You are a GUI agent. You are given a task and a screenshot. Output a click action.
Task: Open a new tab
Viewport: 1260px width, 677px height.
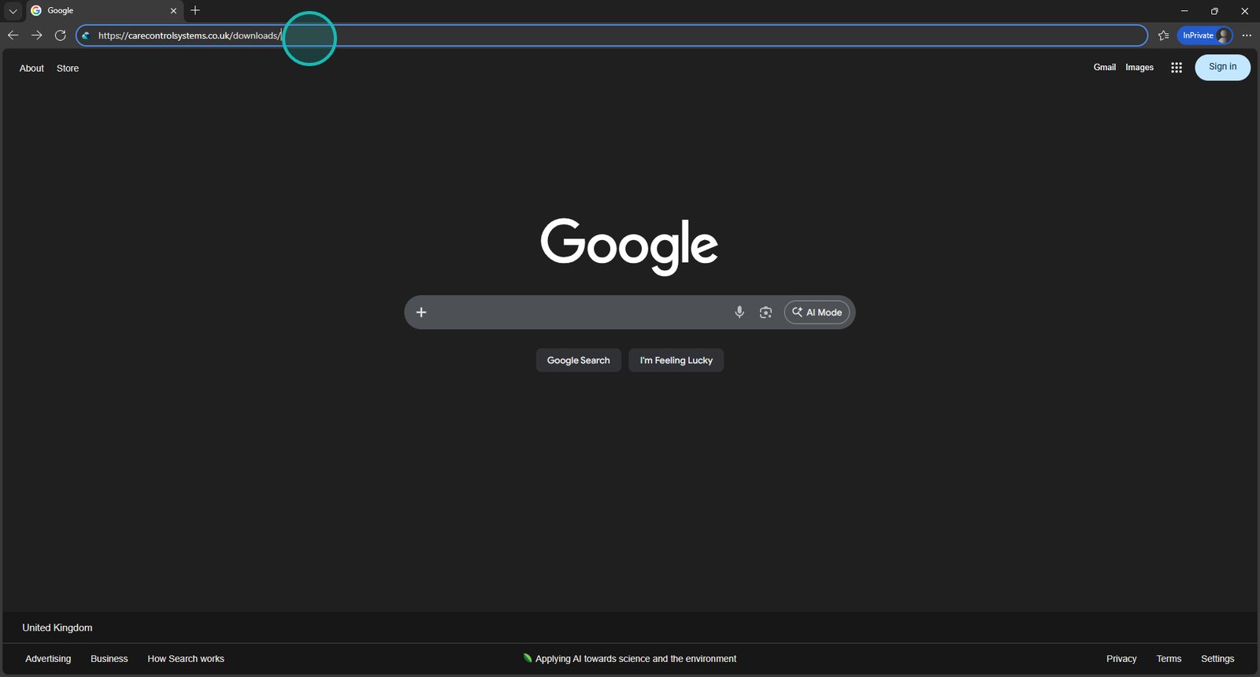(195, 10)
